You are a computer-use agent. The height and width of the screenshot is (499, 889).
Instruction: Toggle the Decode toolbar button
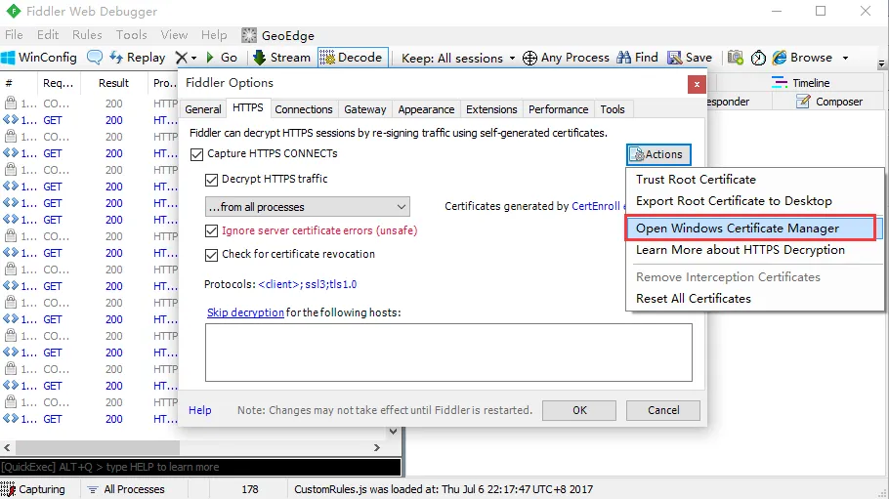(x=352, y=58)
